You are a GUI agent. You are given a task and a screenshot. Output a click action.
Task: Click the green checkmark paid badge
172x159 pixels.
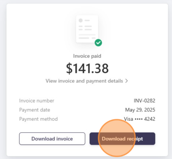(x=98, y=43)
